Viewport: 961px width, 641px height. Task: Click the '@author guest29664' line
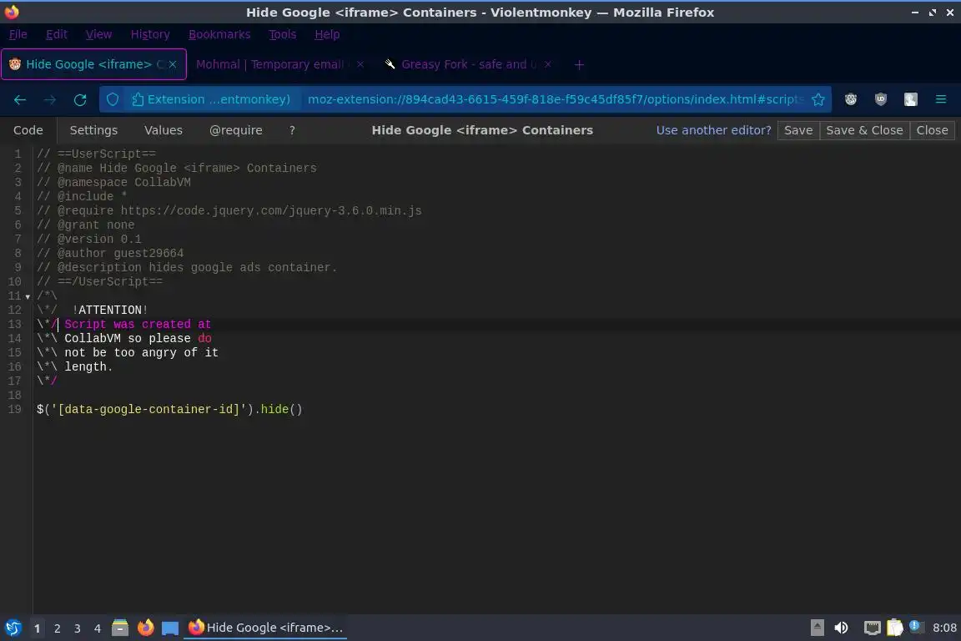(x=110, y=253)
